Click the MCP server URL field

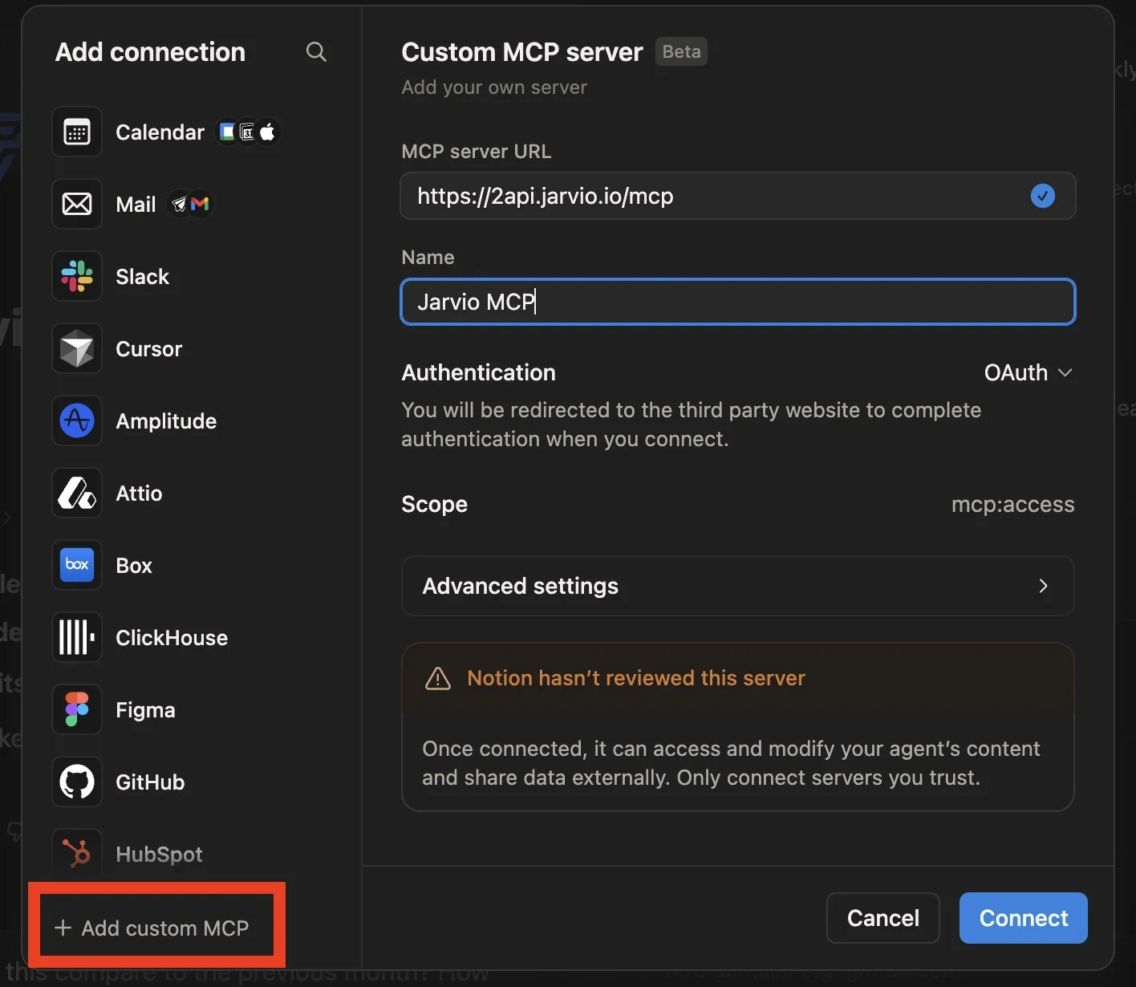737,196
